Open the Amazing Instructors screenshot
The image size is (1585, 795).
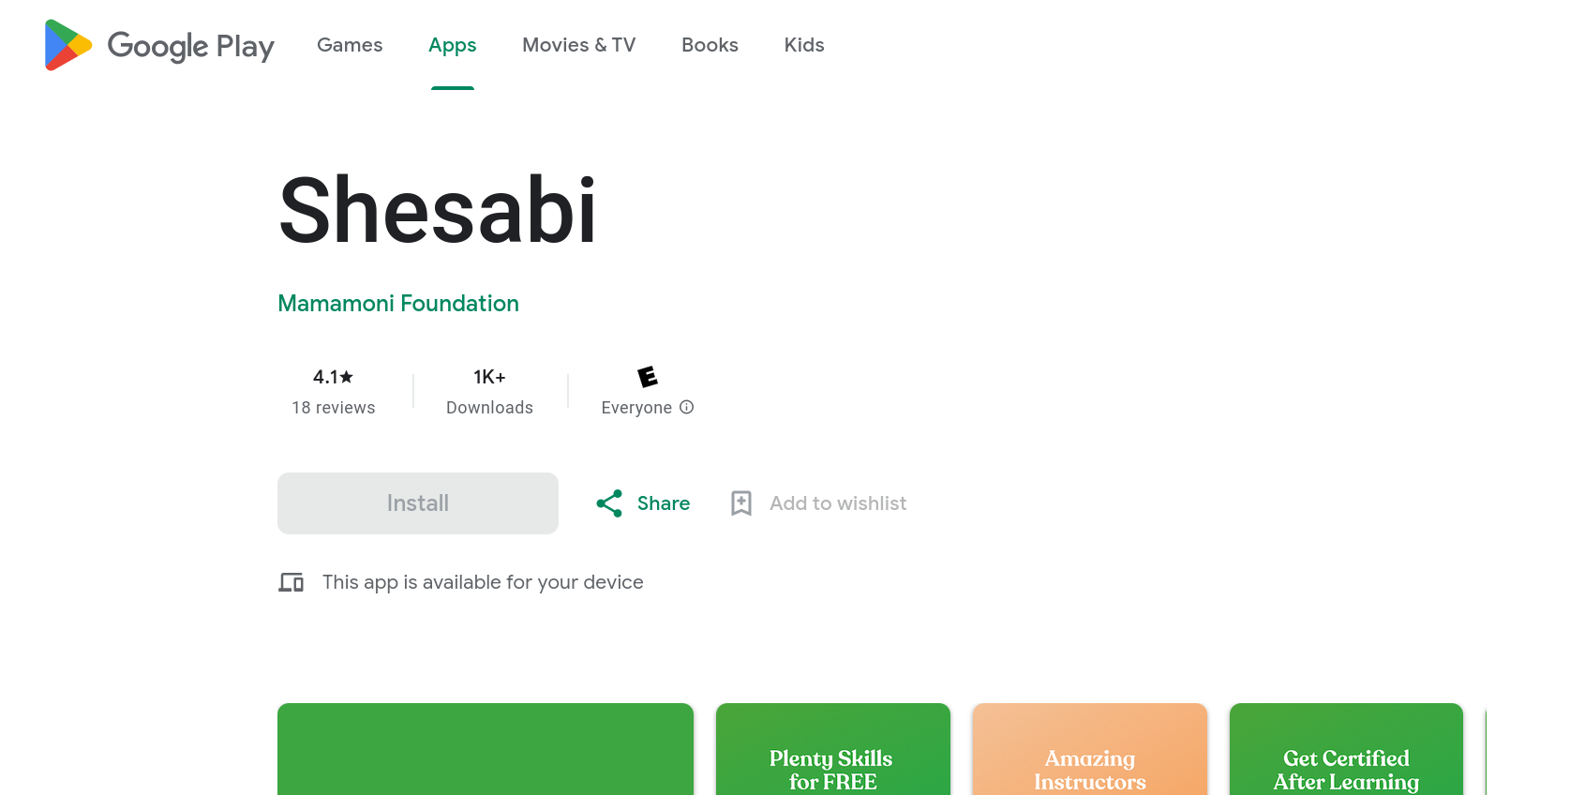tap(1089, 750)
